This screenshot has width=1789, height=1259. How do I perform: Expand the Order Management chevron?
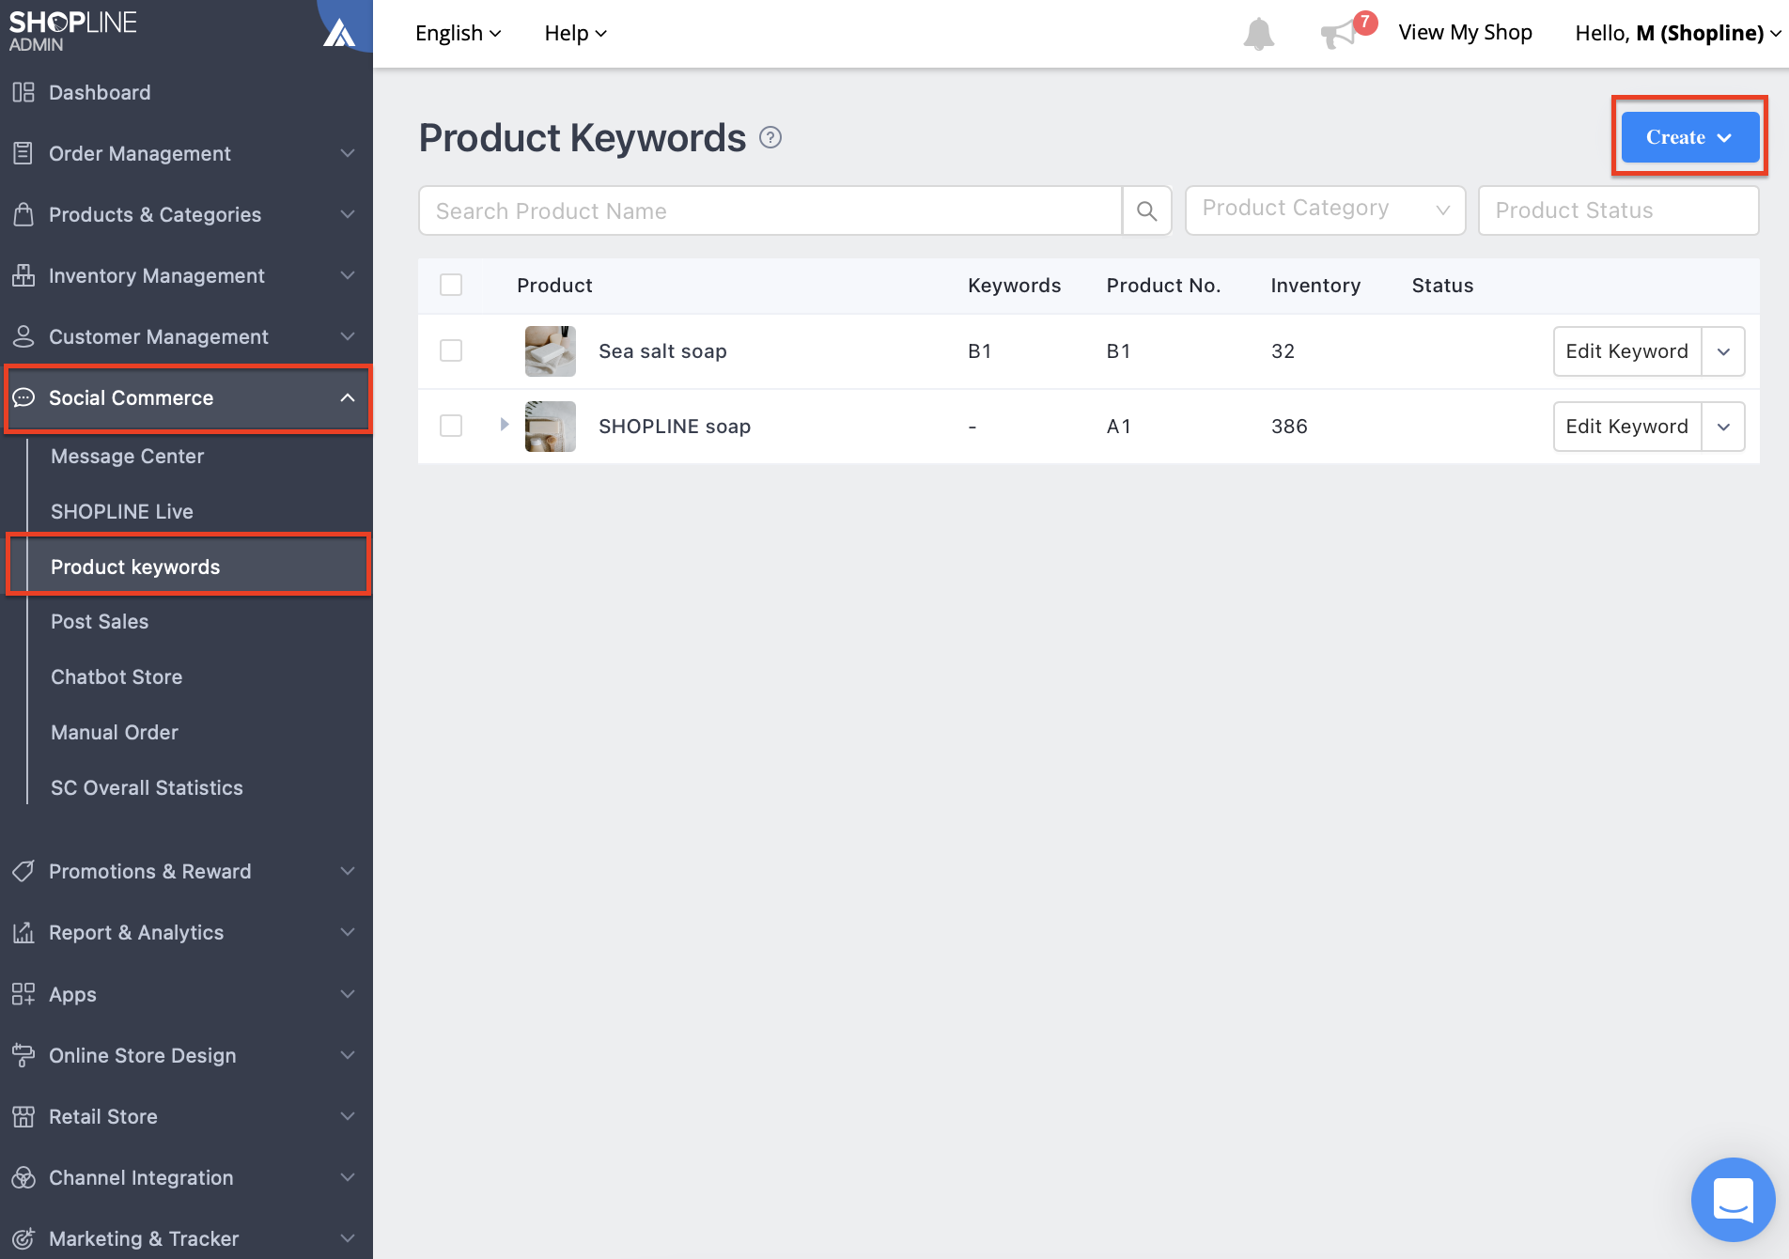348,153
